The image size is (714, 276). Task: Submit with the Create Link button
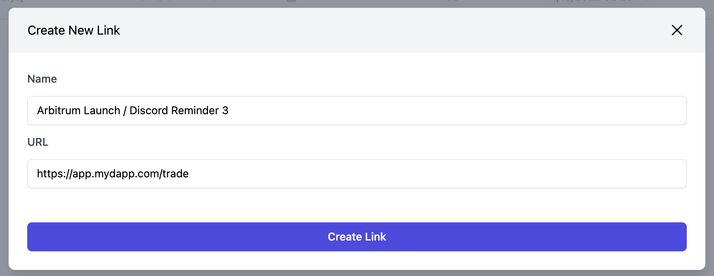pyautogui.click(x=357, y=237)
